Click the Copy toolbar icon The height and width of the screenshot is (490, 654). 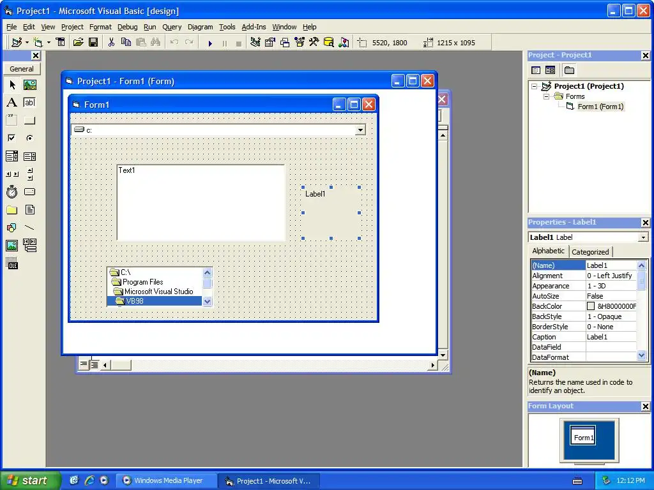[126, 42]
